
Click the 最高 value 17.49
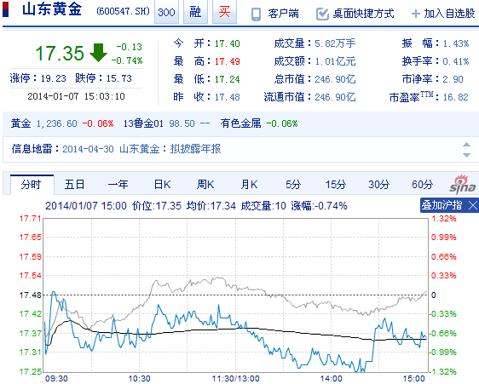coord(228,61)
